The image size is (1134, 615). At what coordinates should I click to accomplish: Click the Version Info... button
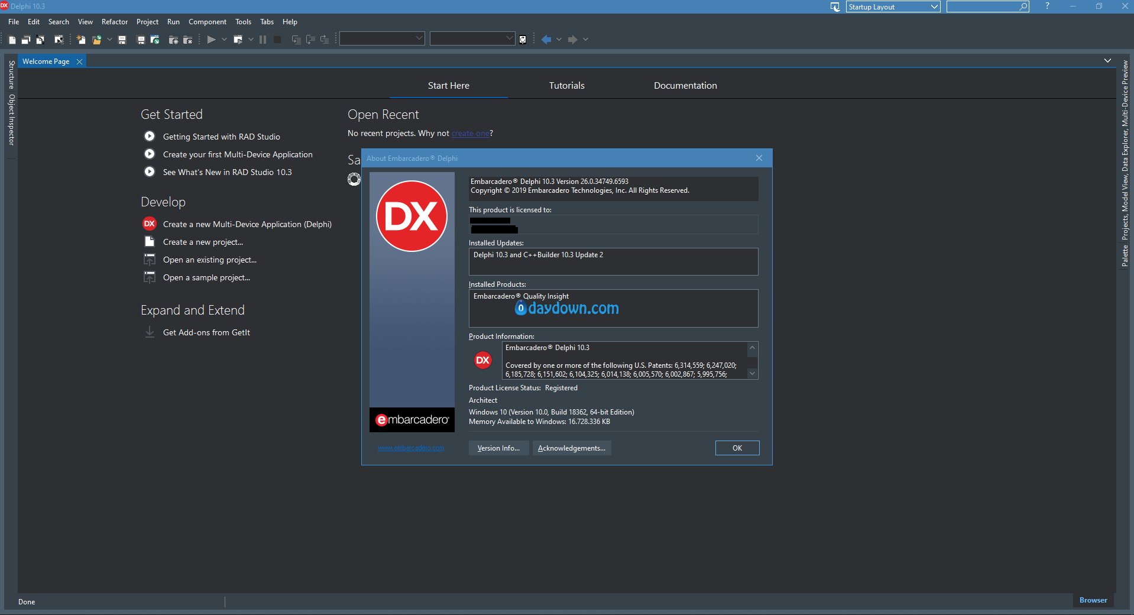(x=498, y=448)
